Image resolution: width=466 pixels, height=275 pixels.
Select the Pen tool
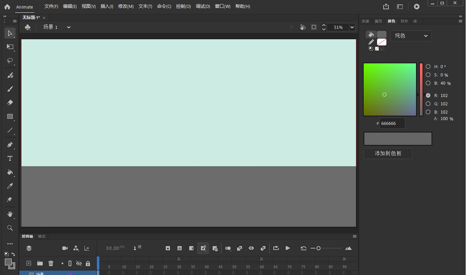pos(10,145)
